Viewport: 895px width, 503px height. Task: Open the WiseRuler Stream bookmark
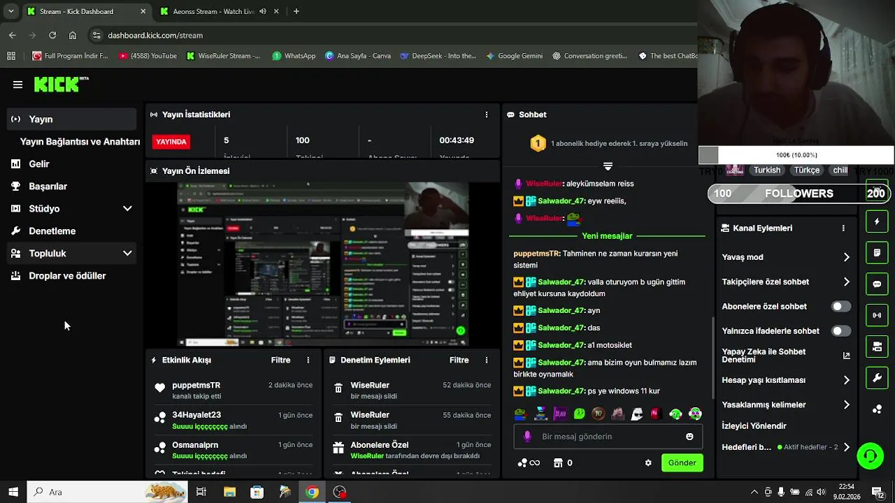[222, 56]
